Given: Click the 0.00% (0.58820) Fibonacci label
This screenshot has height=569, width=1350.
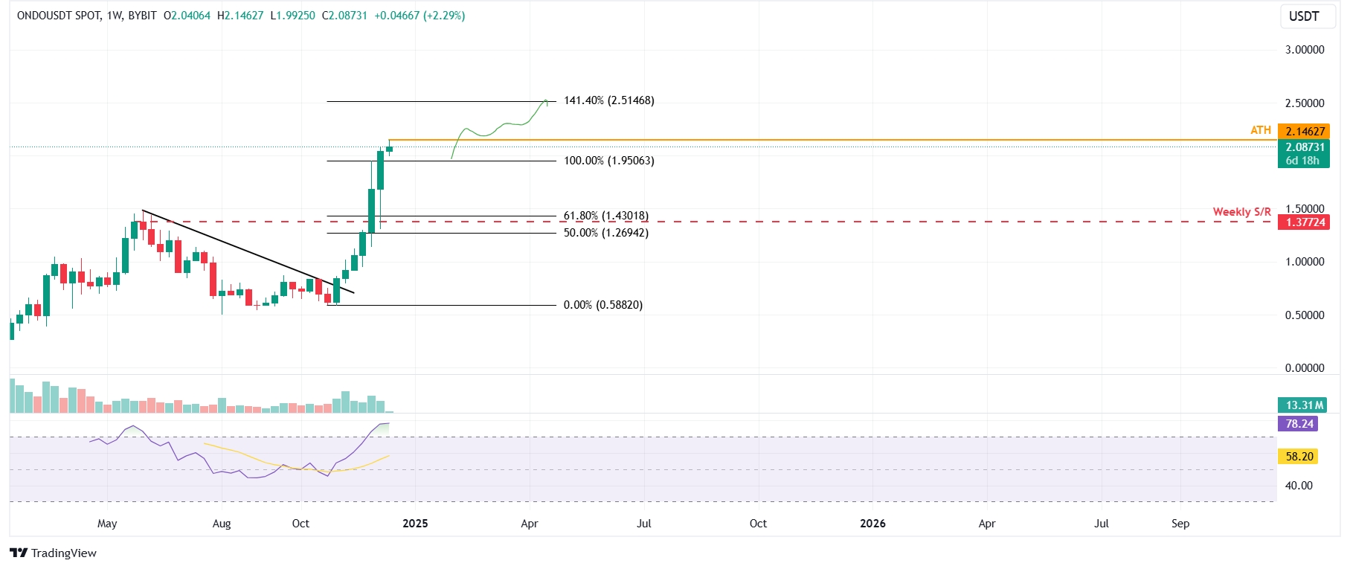Looking at the screenshot, I should (602, 305).
